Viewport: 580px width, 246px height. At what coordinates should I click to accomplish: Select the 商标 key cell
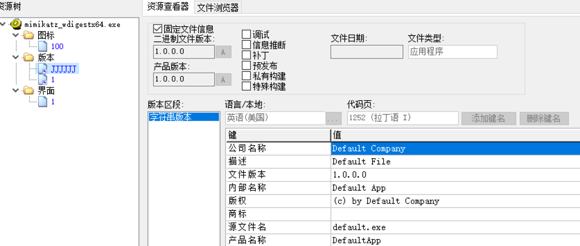pos(278,214)
